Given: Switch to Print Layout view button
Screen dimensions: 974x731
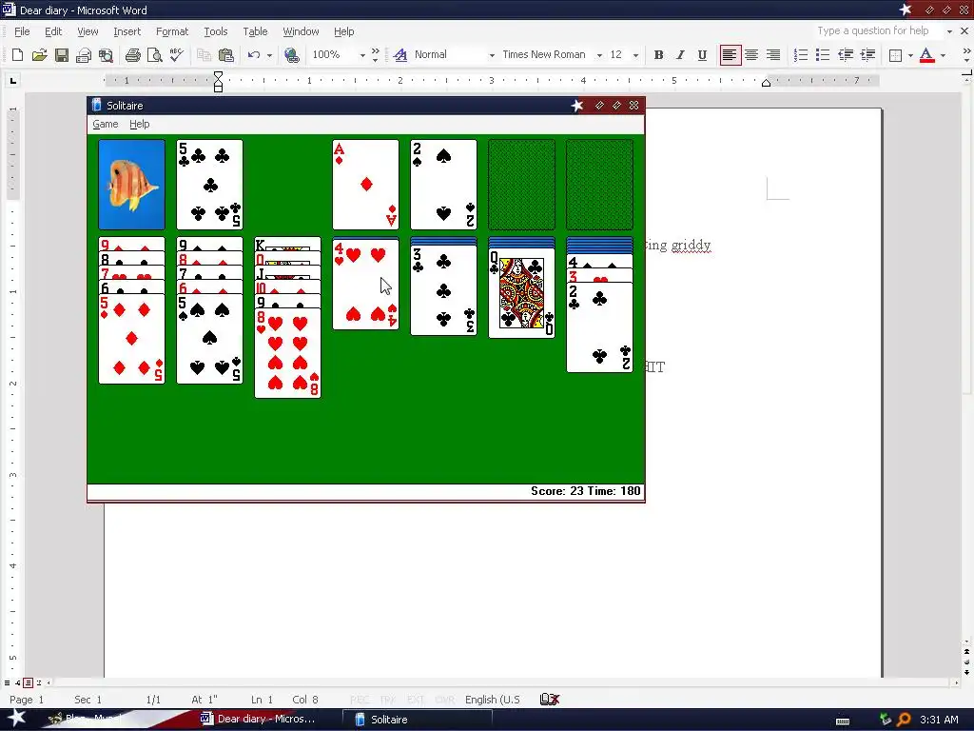Looking at the screenshot, I should (28, 682).
